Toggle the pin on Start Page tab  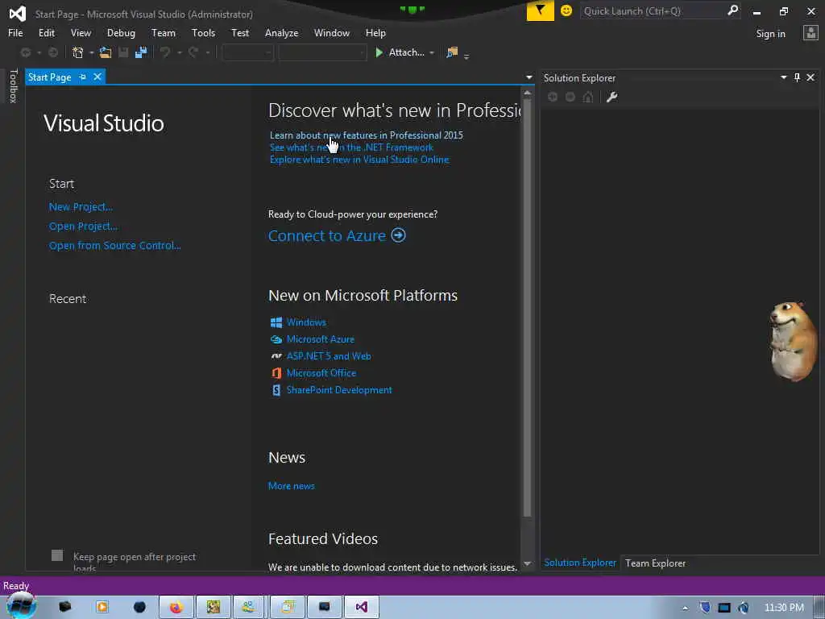point(83,77)
